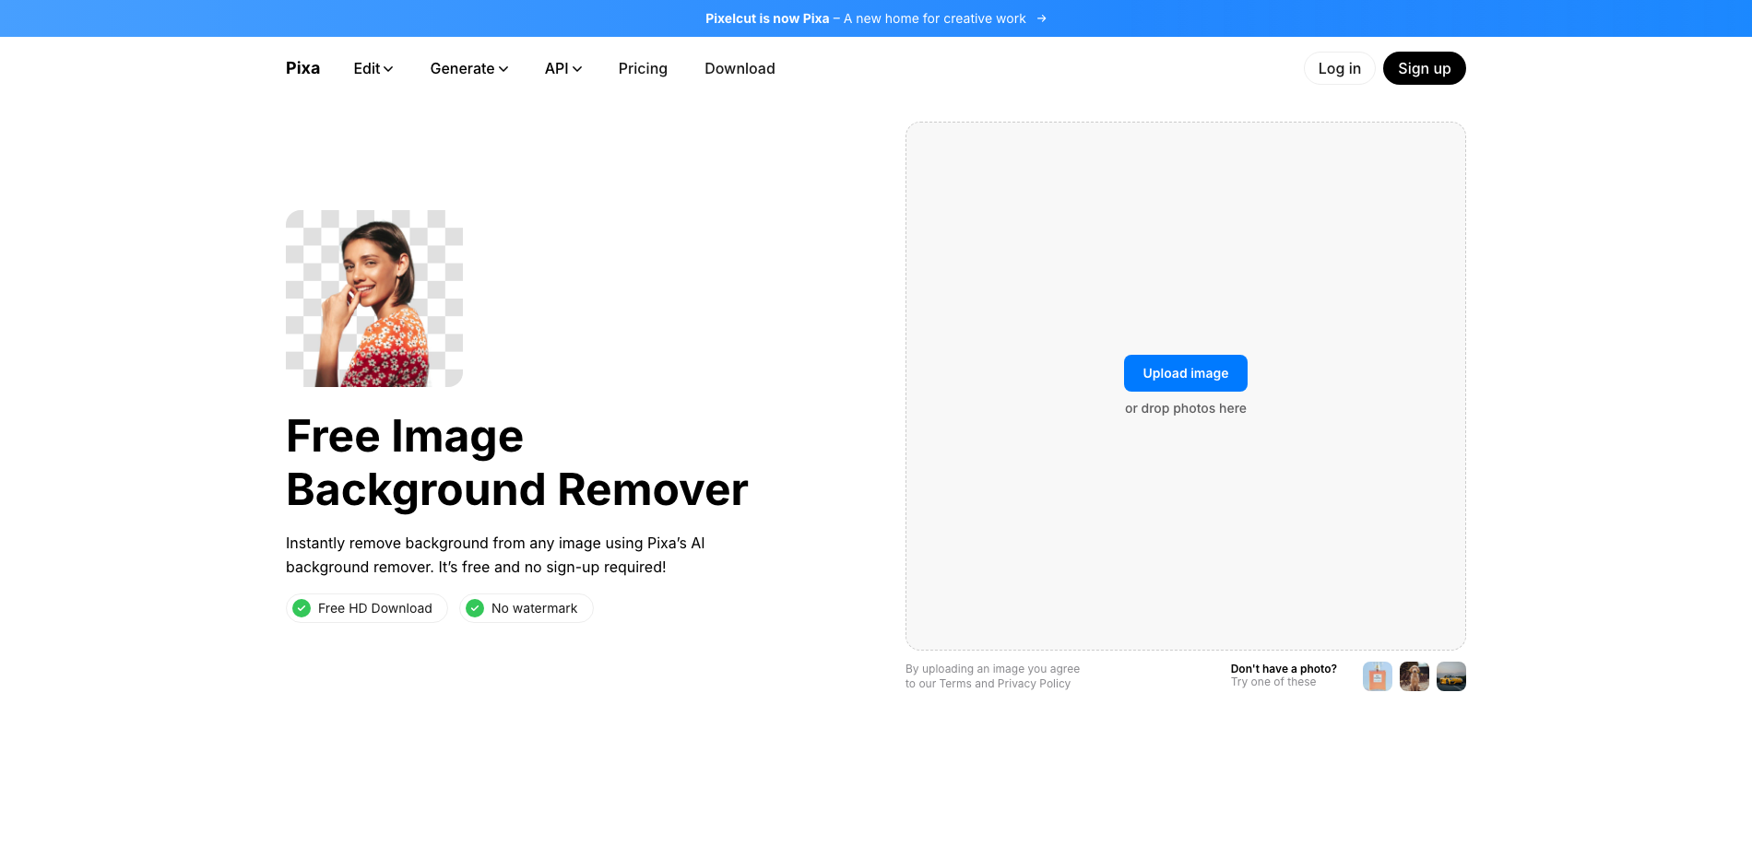Expand the API dropdown menu
Image resolution: width=1752 pixels, height=857 pixels.
pos(563,68)
